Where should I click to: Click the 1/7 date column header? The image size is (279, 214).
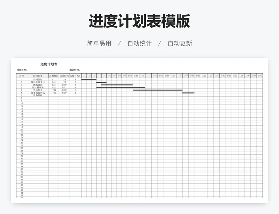[114, 76]
